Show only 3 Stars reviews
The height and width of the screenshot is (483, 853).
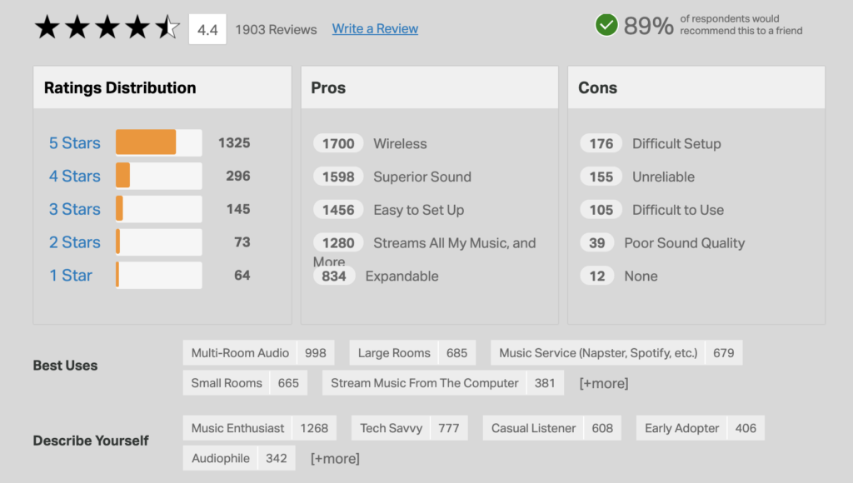74,209
